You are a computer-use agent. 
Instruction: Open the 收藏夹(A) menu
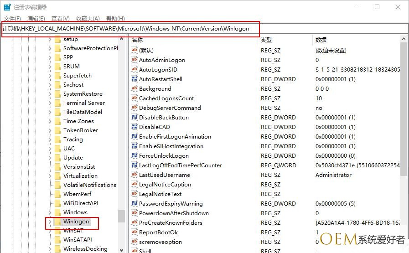(88, 18)
